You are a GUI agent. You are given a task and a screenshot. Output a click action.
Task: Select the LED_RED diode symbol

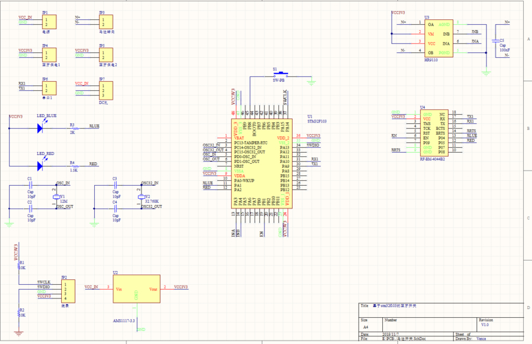tap(41, 164)
